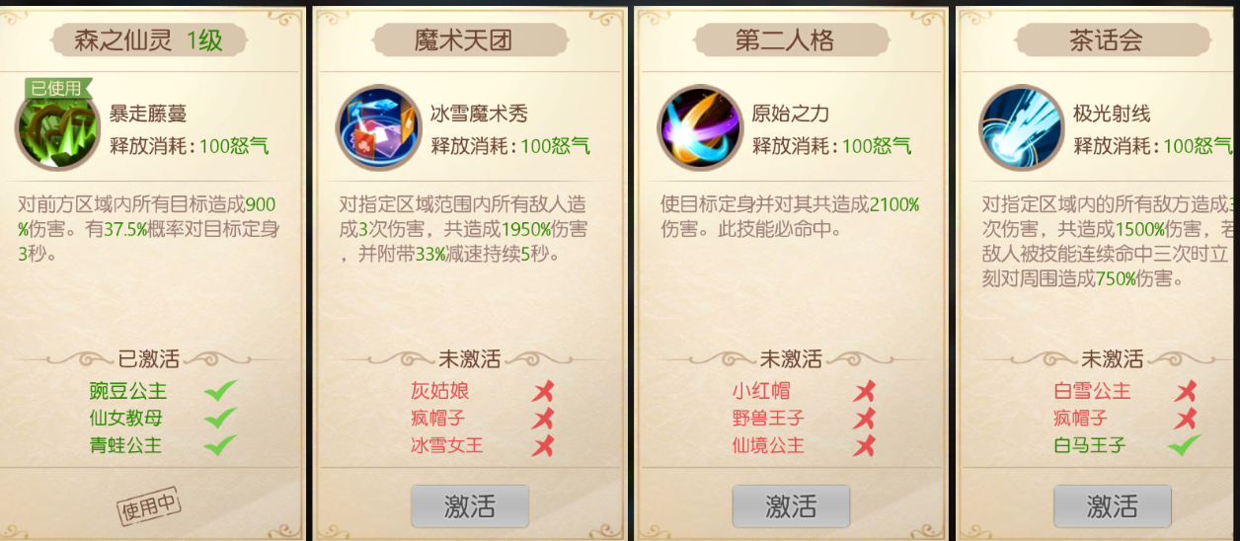Click the 仙女教母 character name
Screen dimensions: 1240x541
tap(125, 419)
